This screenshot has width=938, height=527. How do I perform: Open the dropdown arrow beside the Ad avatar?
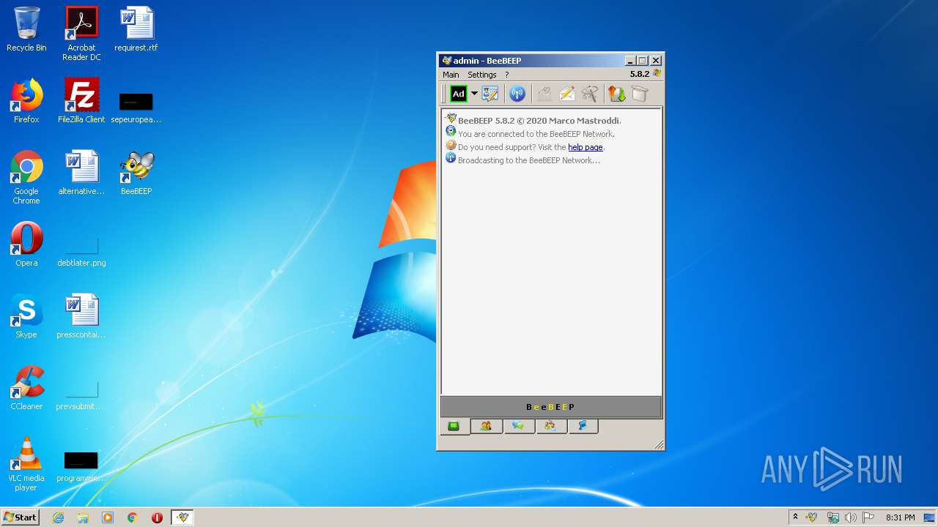(x=474, y=94)
